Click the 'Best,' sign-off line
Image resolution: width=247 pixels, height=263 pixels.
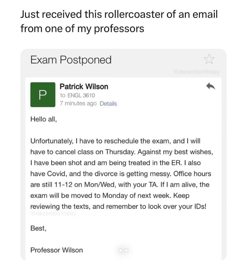click(x=38, y=228)
